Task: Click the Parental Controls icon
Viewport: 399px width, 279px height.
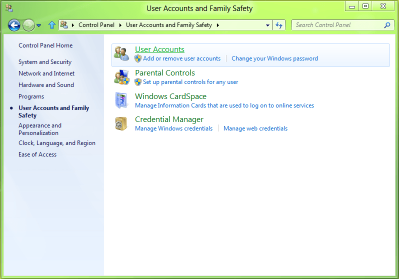Action: pyautogui.click(x=121, y=77)
